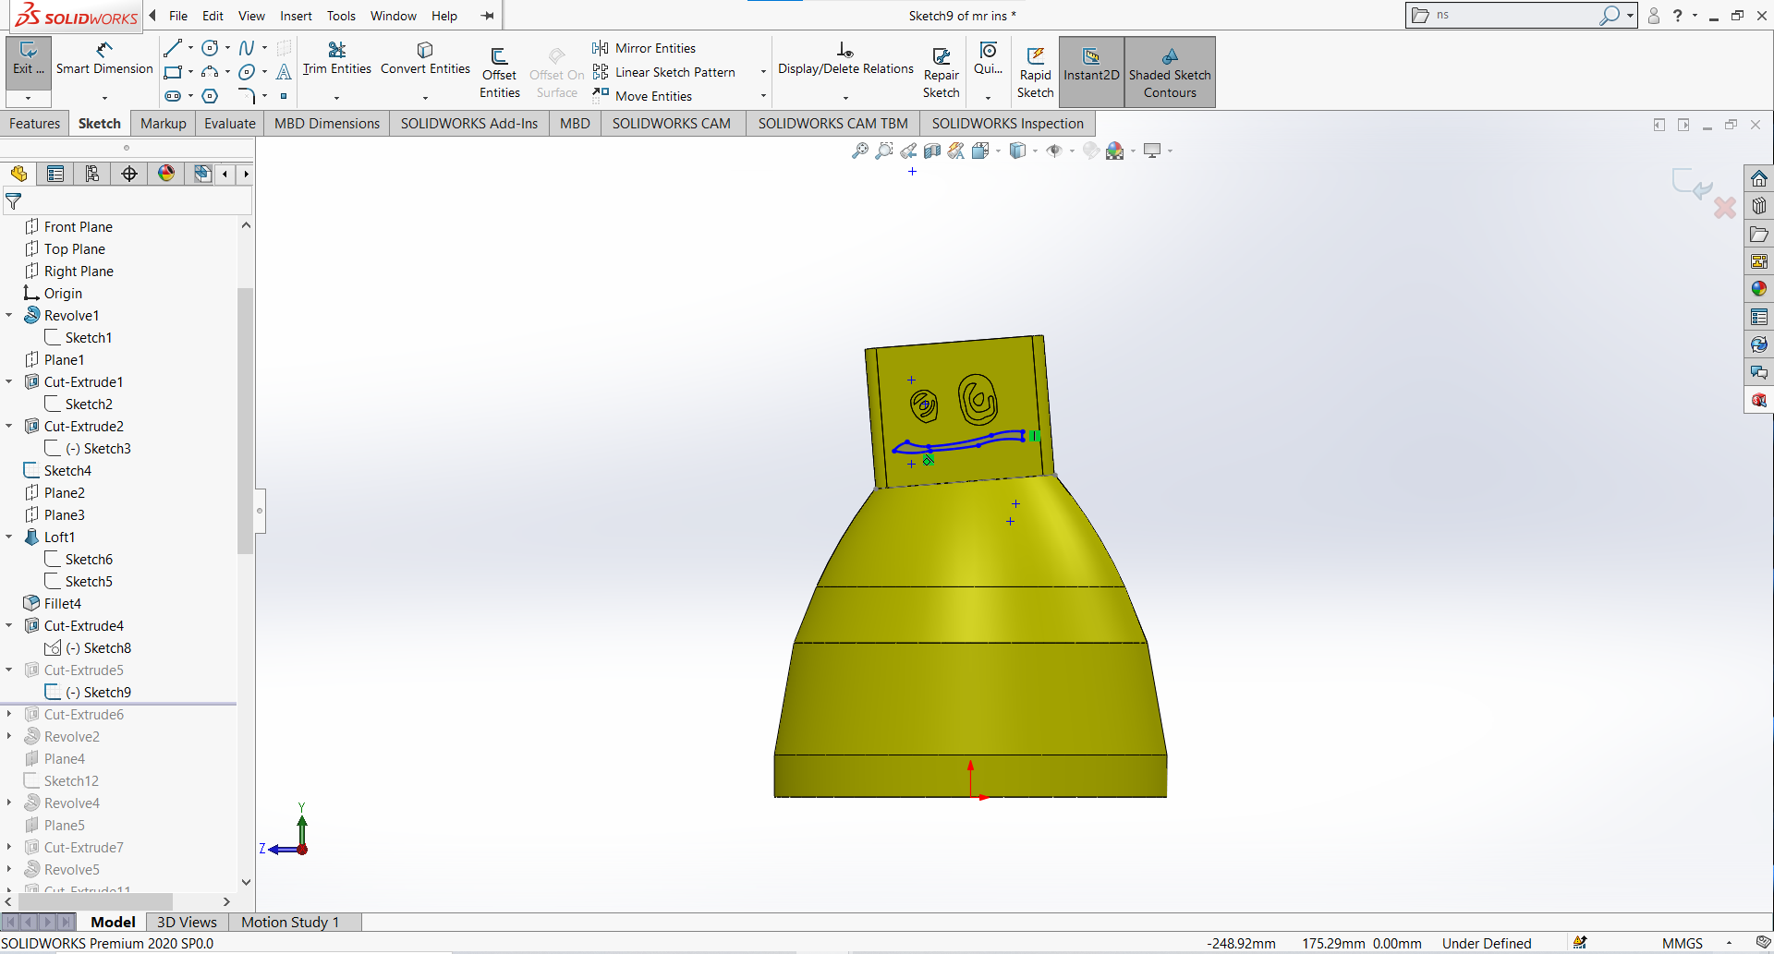
Task: Click the Repair Sketch button
Action: pyautogui.click(x=941, y=69)
